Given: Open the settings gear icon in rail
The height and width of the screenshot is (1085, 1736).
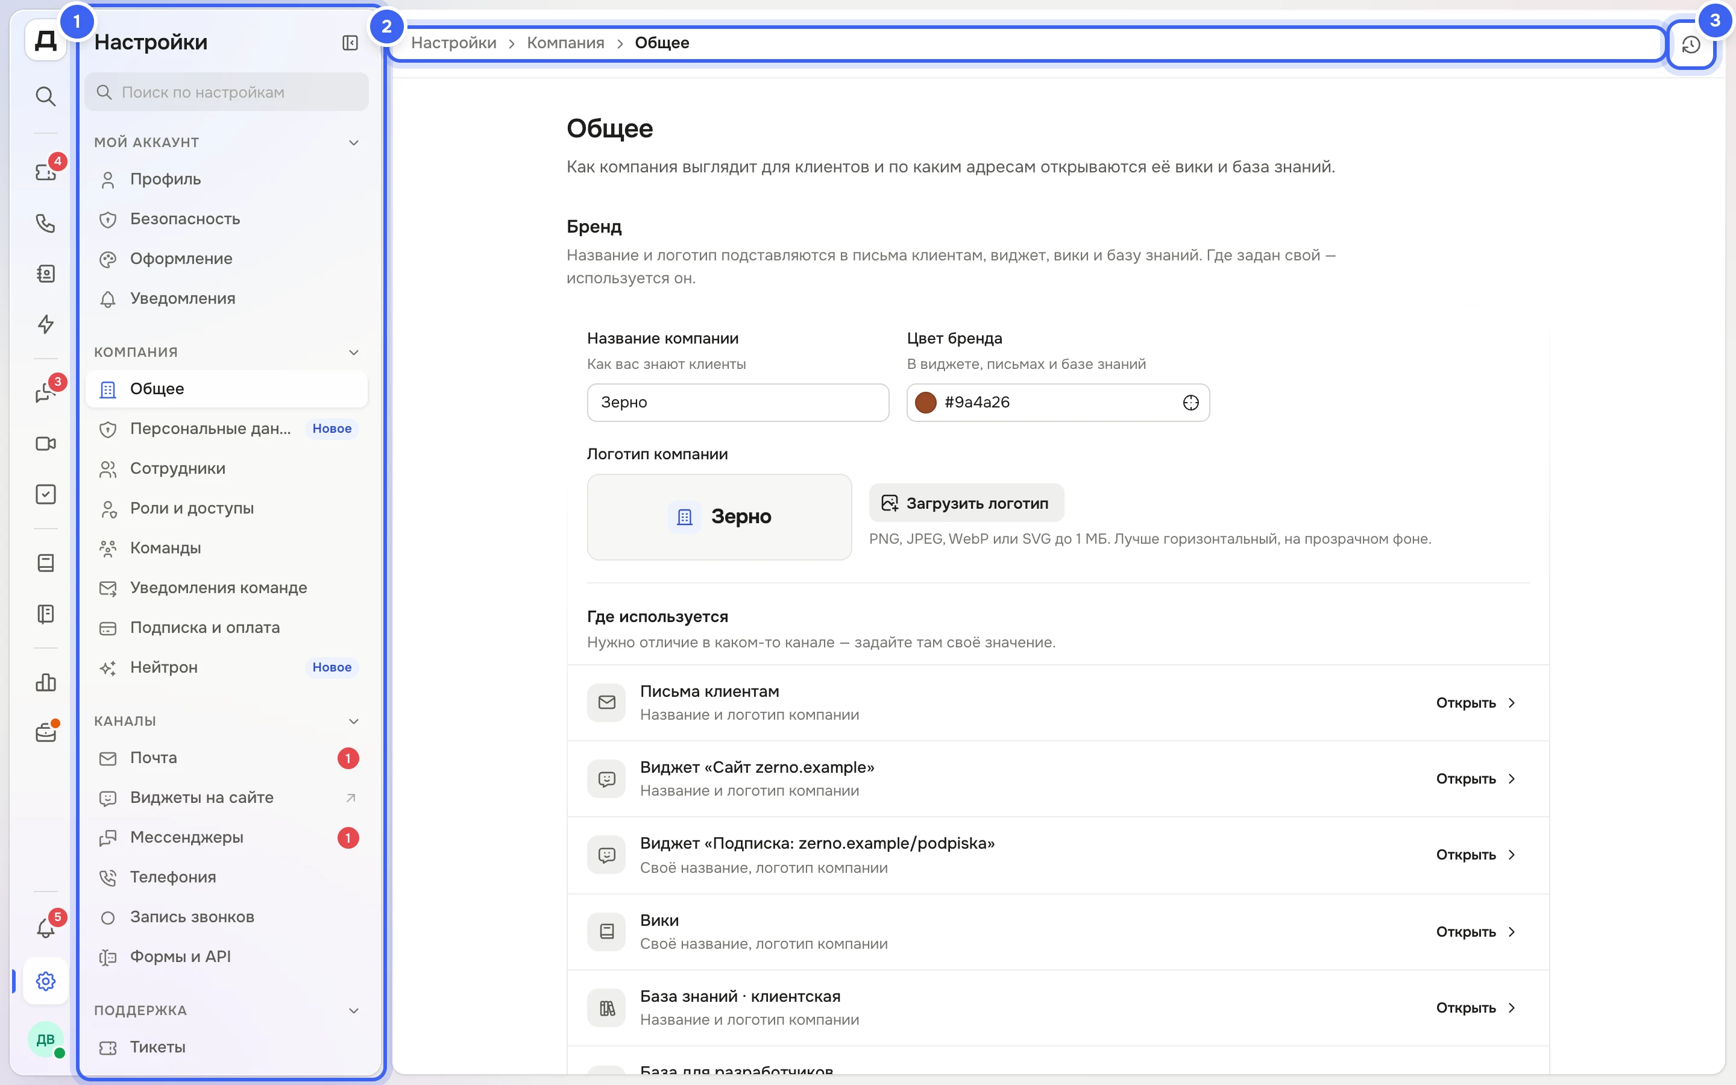Looking at the screenshot, I should [x=46, y=981].
